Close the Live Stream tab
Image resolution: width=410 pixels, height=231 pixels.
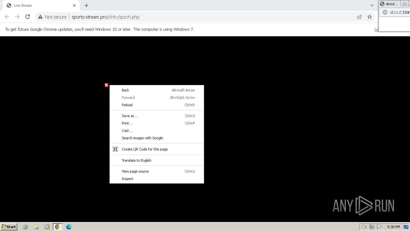tap(74, 5)
